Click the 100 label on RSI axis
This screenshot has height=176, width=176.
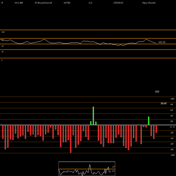coord(3,32)
